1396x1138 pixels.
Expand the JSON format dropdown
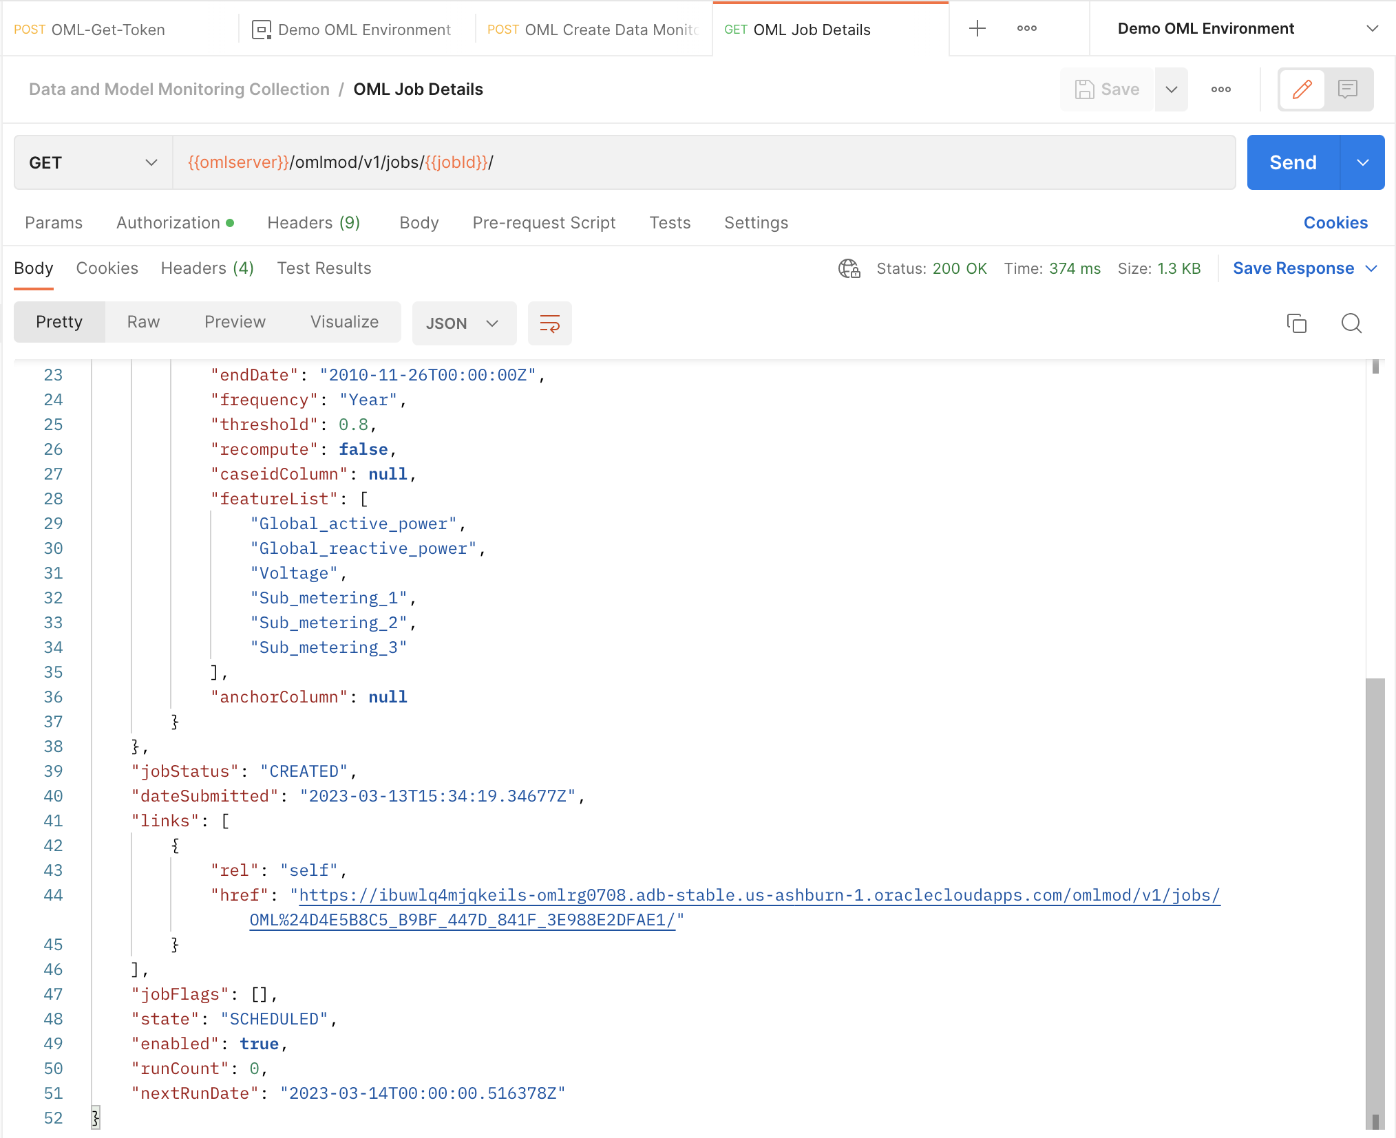(463, 323)
